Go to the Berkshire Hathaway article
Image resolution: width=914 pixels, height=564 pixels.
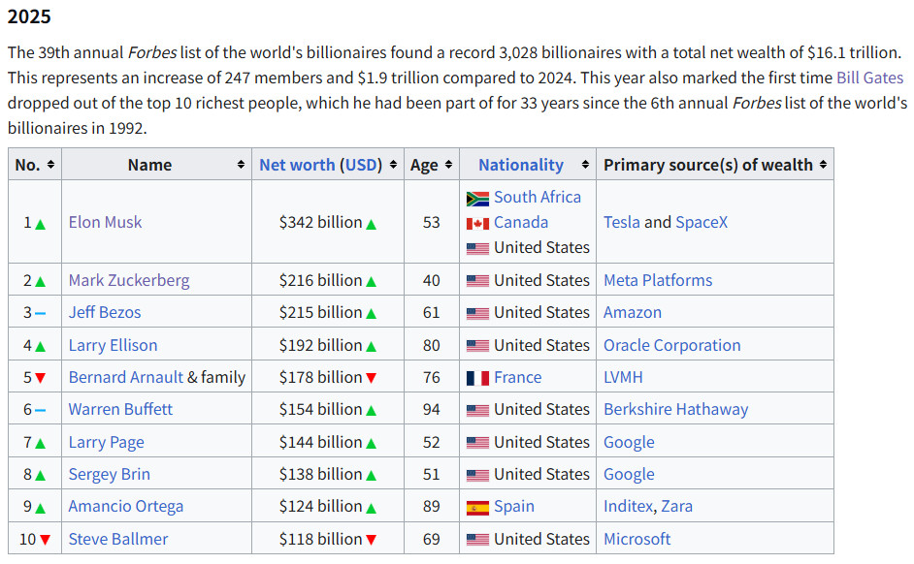(x=675, y=410)
